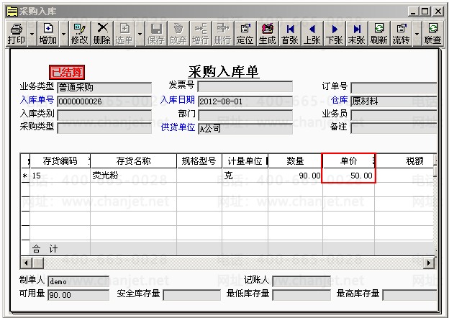Click the 入库单号 field 0000000026
This screenshot has width=449, height=318.
(104, 101)
